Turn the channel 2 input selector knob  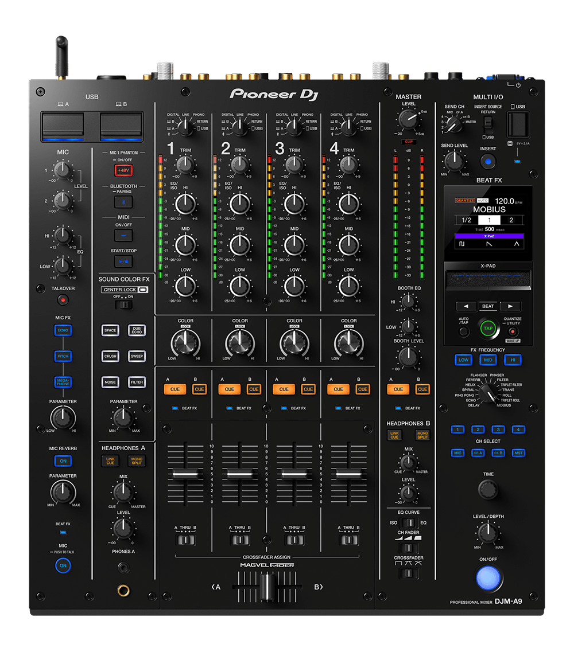click(x=240, y=126)
